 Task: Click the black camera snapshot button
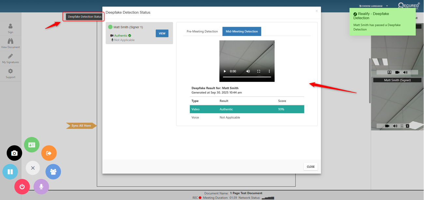point(14,153)
